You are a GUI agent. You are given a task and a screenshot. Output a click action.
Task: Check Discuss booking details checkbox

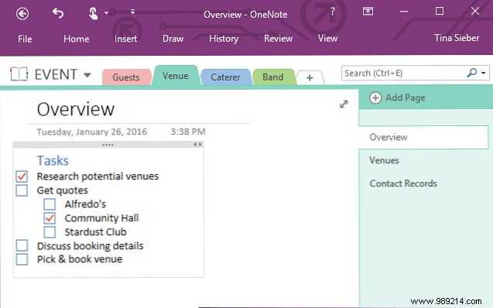(x=22, y=245)
